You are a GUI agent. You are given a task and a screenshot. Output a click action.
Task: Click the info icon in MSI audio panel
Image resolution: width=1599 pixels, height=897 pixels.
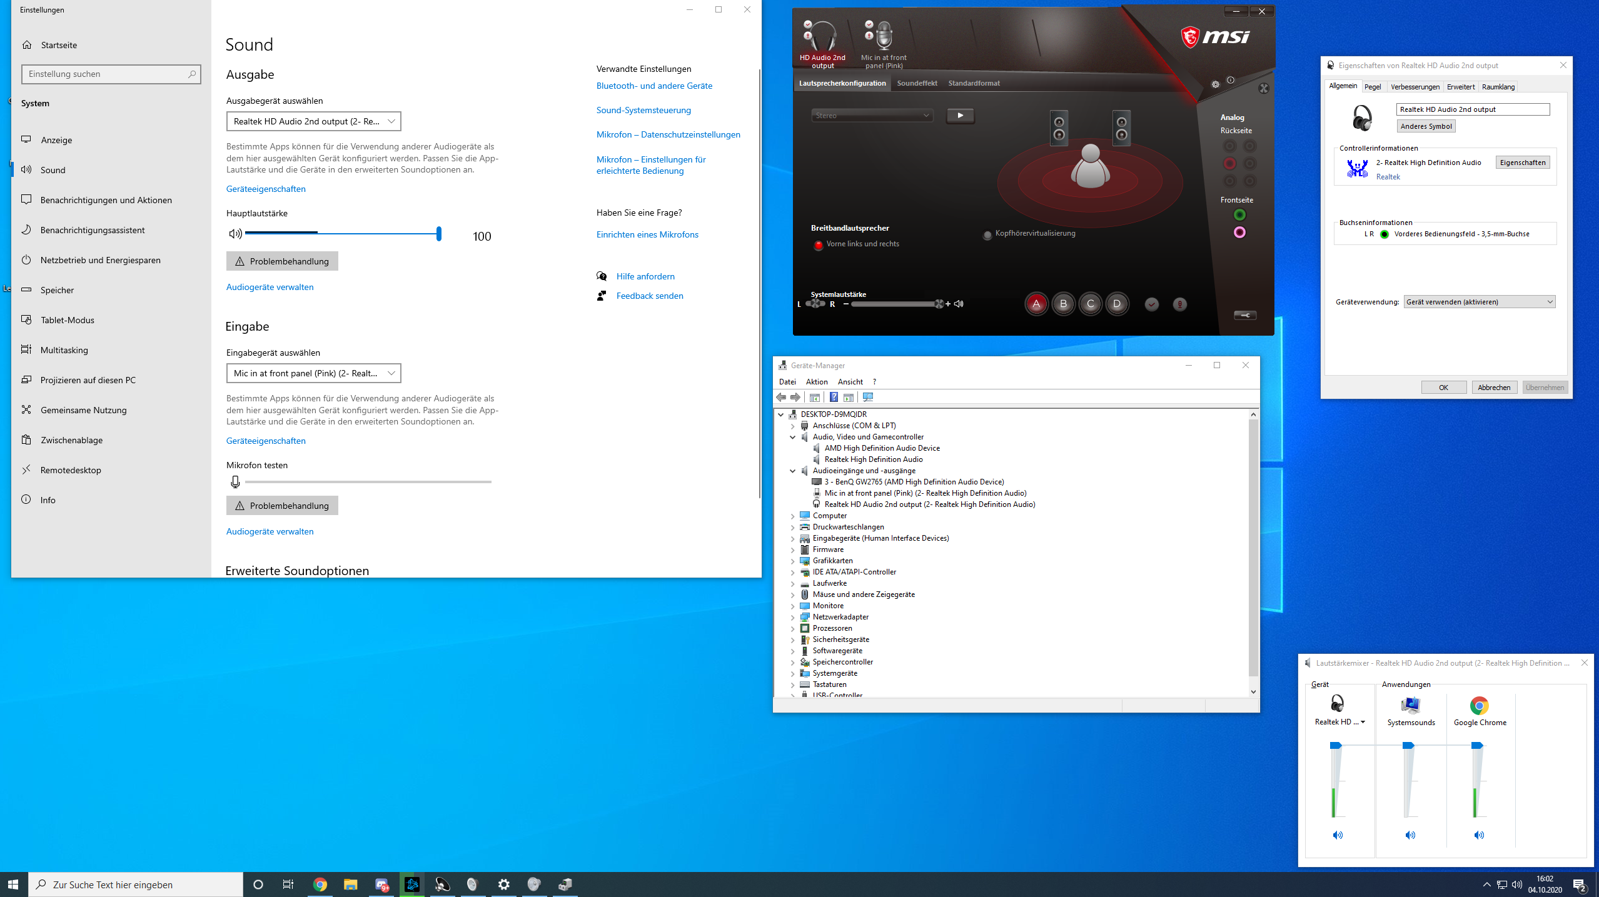tap(1230, 80)
